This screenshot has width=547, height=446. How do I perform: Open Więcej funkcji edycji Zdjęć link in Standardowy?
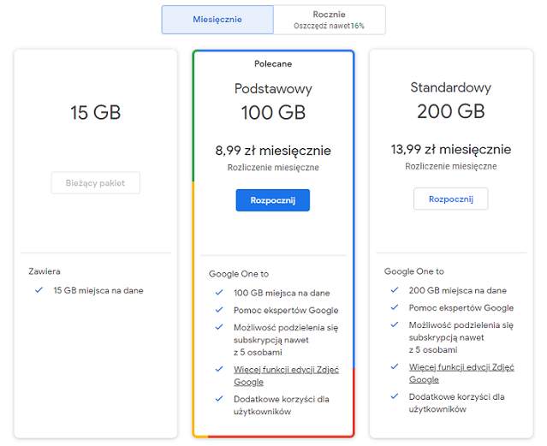click(449, 372)
